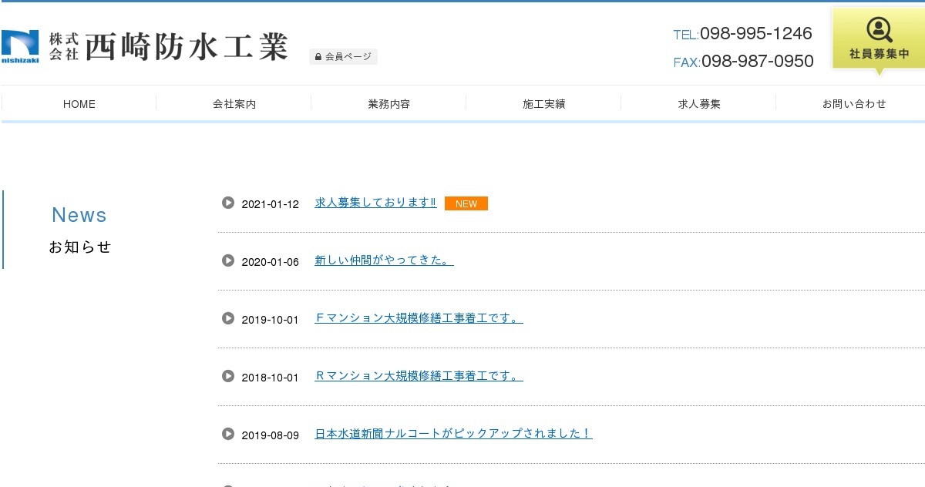
Task: Click the arrow icon beside 2019-10-01
Action: click(228, 318)
